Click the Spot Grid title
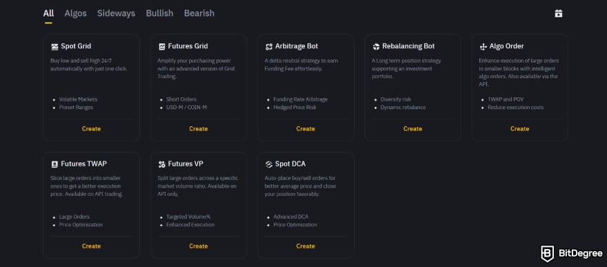607x267 pixels. coord(76,46)
